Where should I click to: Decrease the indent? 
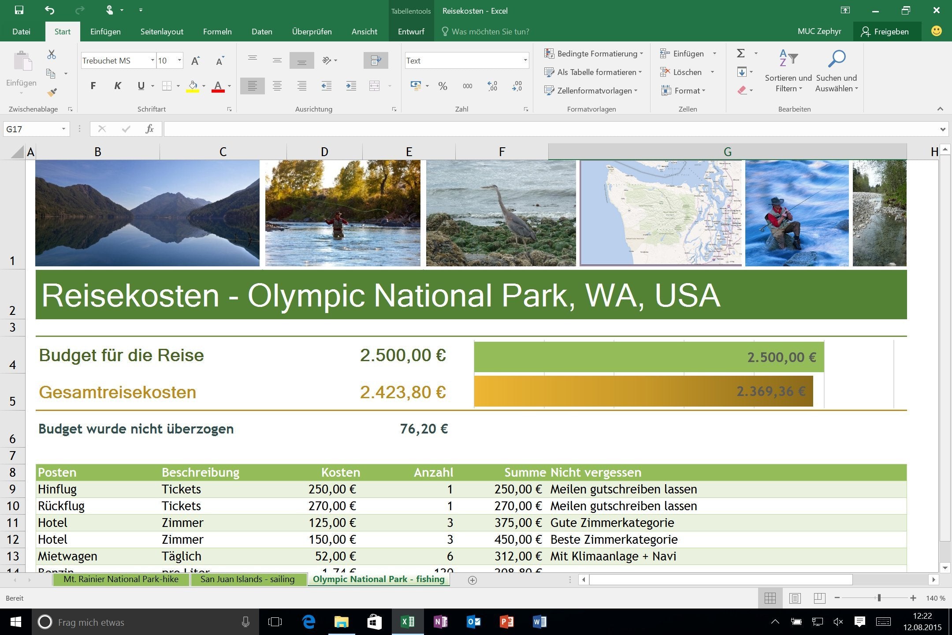click(327, 86)
